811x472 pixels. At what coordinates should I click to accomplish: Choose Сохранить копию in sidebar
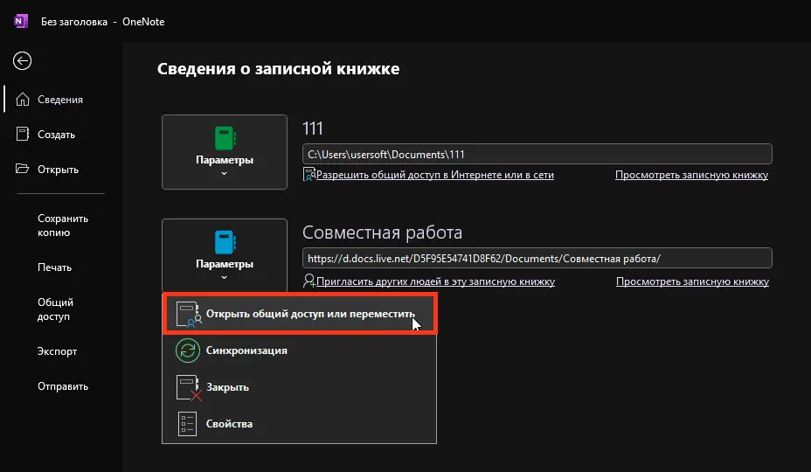point(63,226)
